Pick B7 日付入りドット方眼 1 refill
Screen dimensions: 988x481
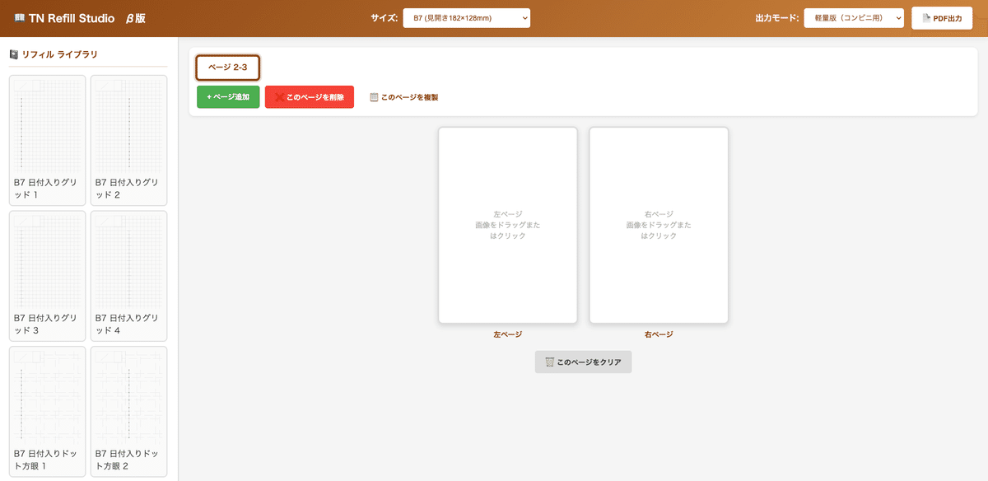(47, 410)
